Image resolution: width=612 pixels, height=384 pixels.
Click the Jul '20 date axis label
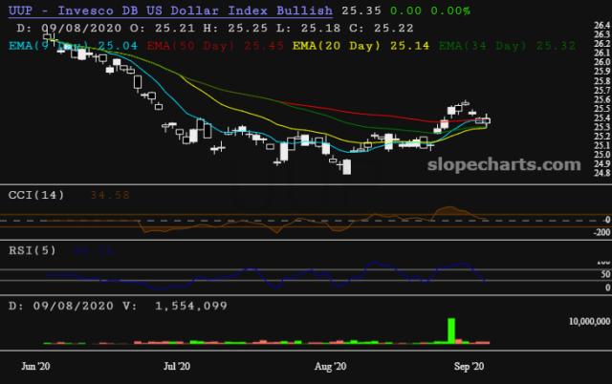[x=177, y=365]
